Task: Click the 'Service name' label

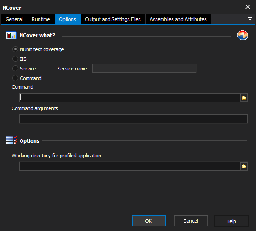Action: [x=72, y=69]
